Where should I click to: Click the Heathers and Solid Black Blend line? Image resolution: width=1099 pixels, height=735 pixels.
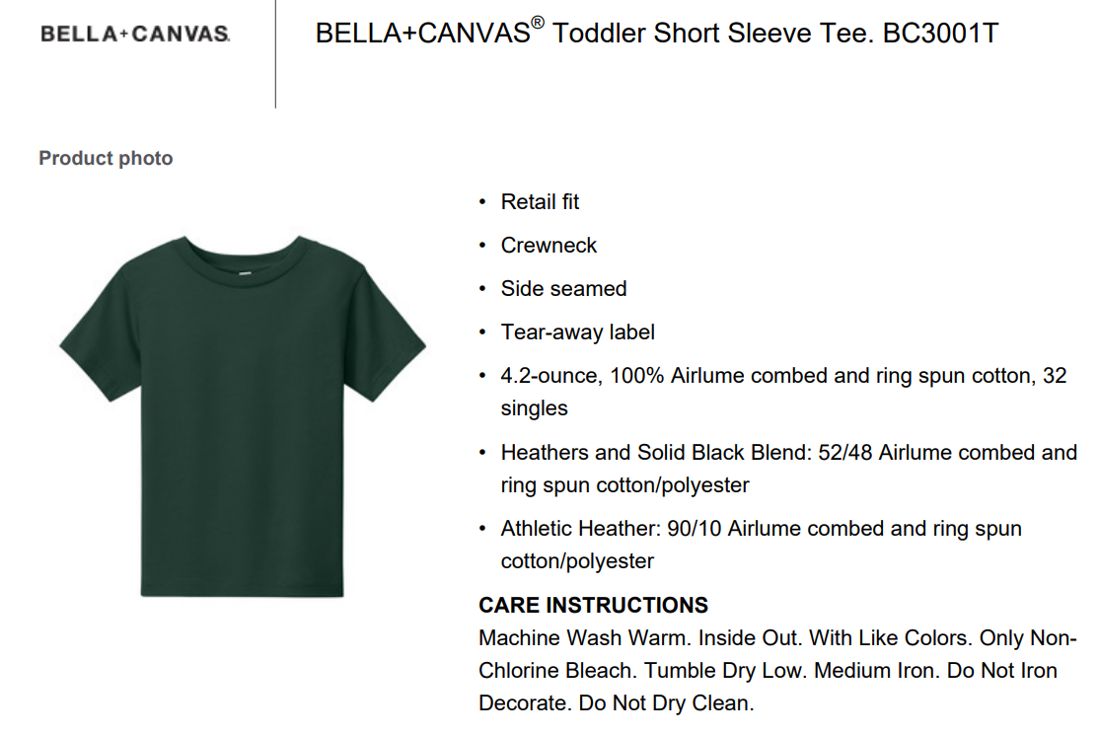[788, 453]
